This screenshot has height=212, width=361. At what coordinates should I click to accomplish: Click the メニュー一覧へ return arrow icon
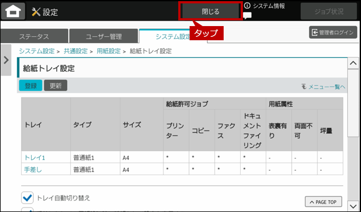pos(304,87)
